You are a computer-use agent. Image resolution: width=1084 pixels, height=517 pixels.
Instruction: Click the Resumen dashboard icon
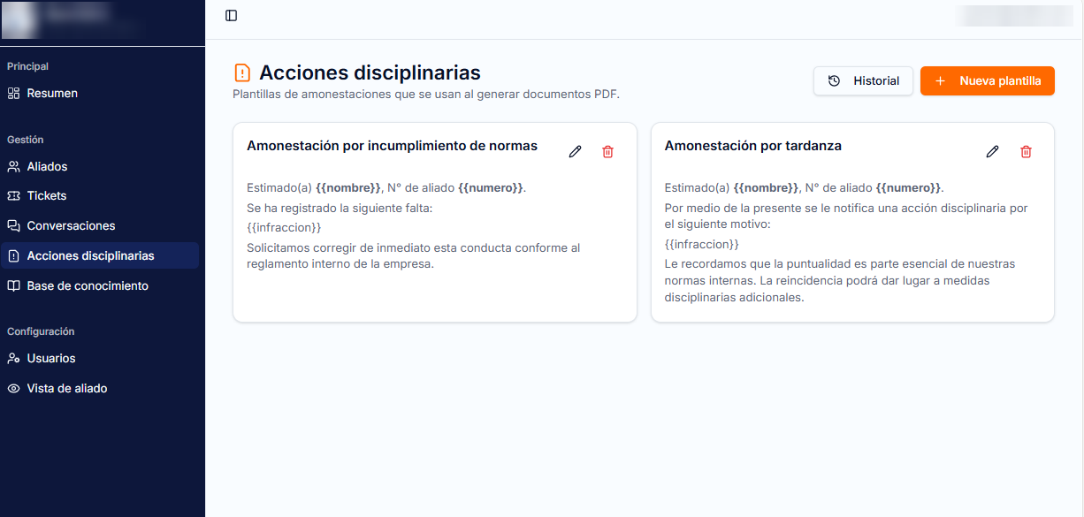(x=13, y=93)
